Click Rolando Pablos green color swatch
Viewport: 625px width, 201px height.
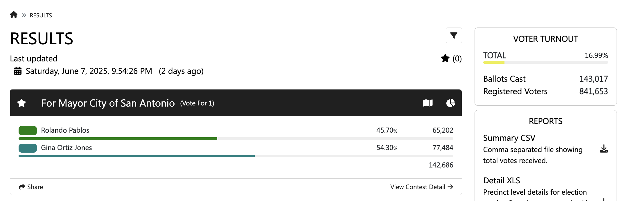28,130
